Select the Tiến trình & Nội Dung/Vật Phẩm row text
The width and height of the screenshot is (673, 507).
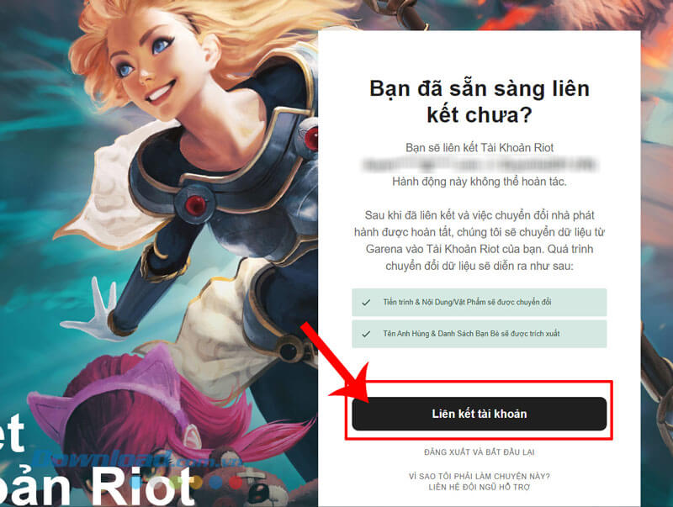pos(467,303)
